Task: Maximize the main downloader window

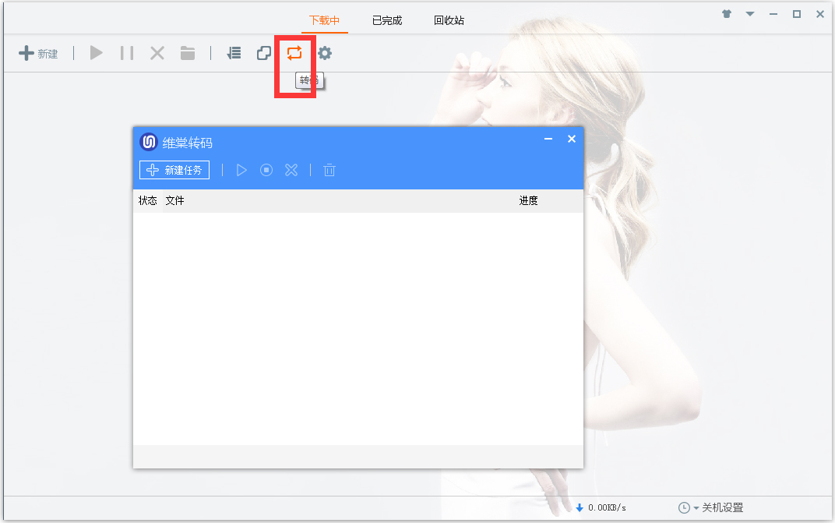Action: (797, 14)
